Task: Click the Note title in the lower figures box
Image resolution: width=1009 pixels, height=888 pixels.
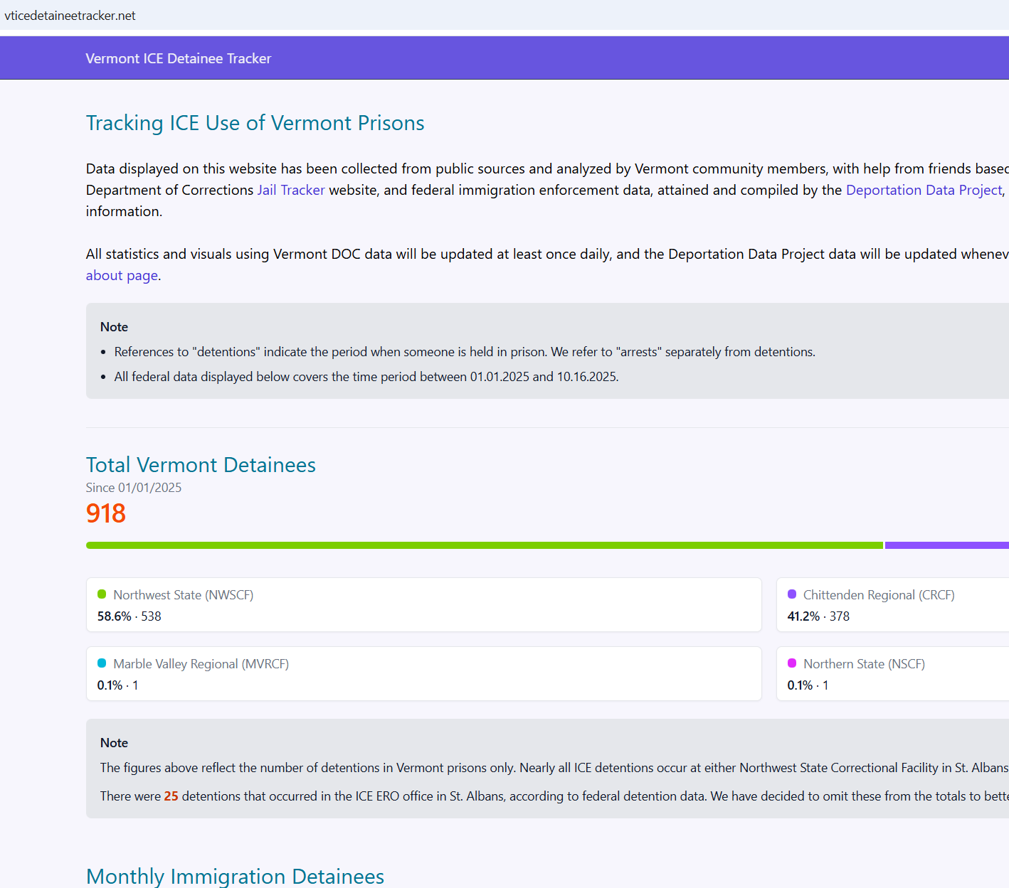Action: (x=114, y=743)
